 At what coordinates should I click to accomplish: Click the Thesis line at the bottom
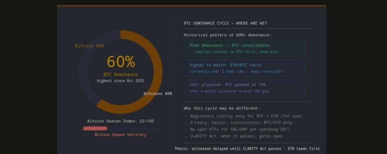pyautogui.click(x=247, y=149)
